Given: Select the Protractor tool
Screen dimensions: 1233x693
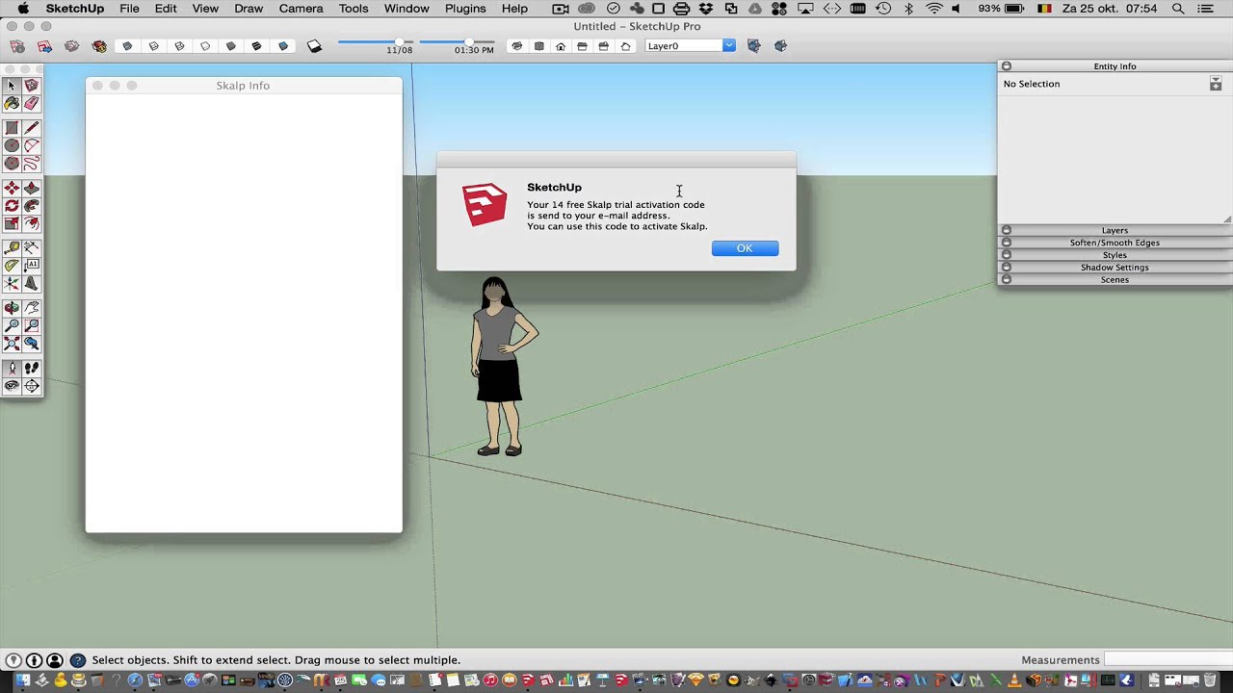Looking at the screenshot, I should tap(12, 265).
